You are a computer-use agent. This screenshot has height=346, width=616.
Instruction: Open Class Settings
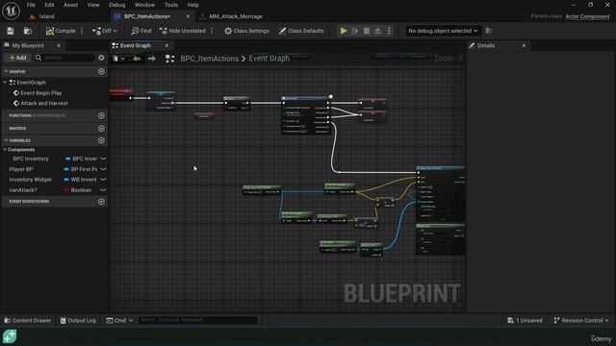point(246,31)
